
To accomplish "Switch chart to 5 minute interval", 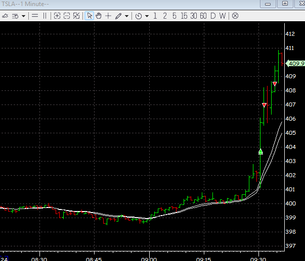I will (x=175, y=16).
